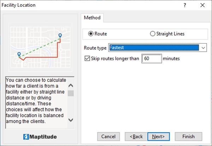The width and height of the screenshot is (212, 146).
Task: Select the Route radio button
Action: [91, 34]
